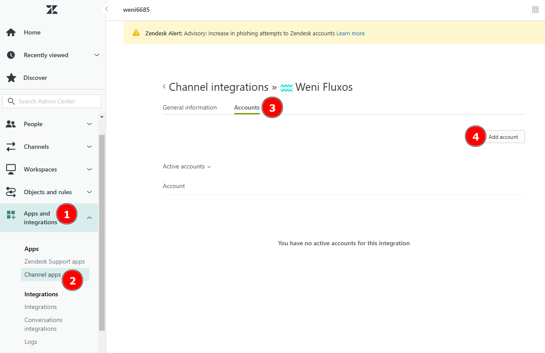Select the Accounts tab
Screen dimensions: 545x353
[247, 107]
